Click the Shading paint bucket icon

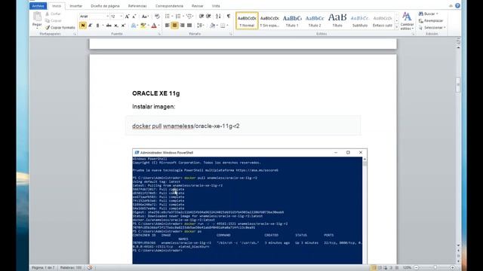pyautogui.click(x=212, y=26)
